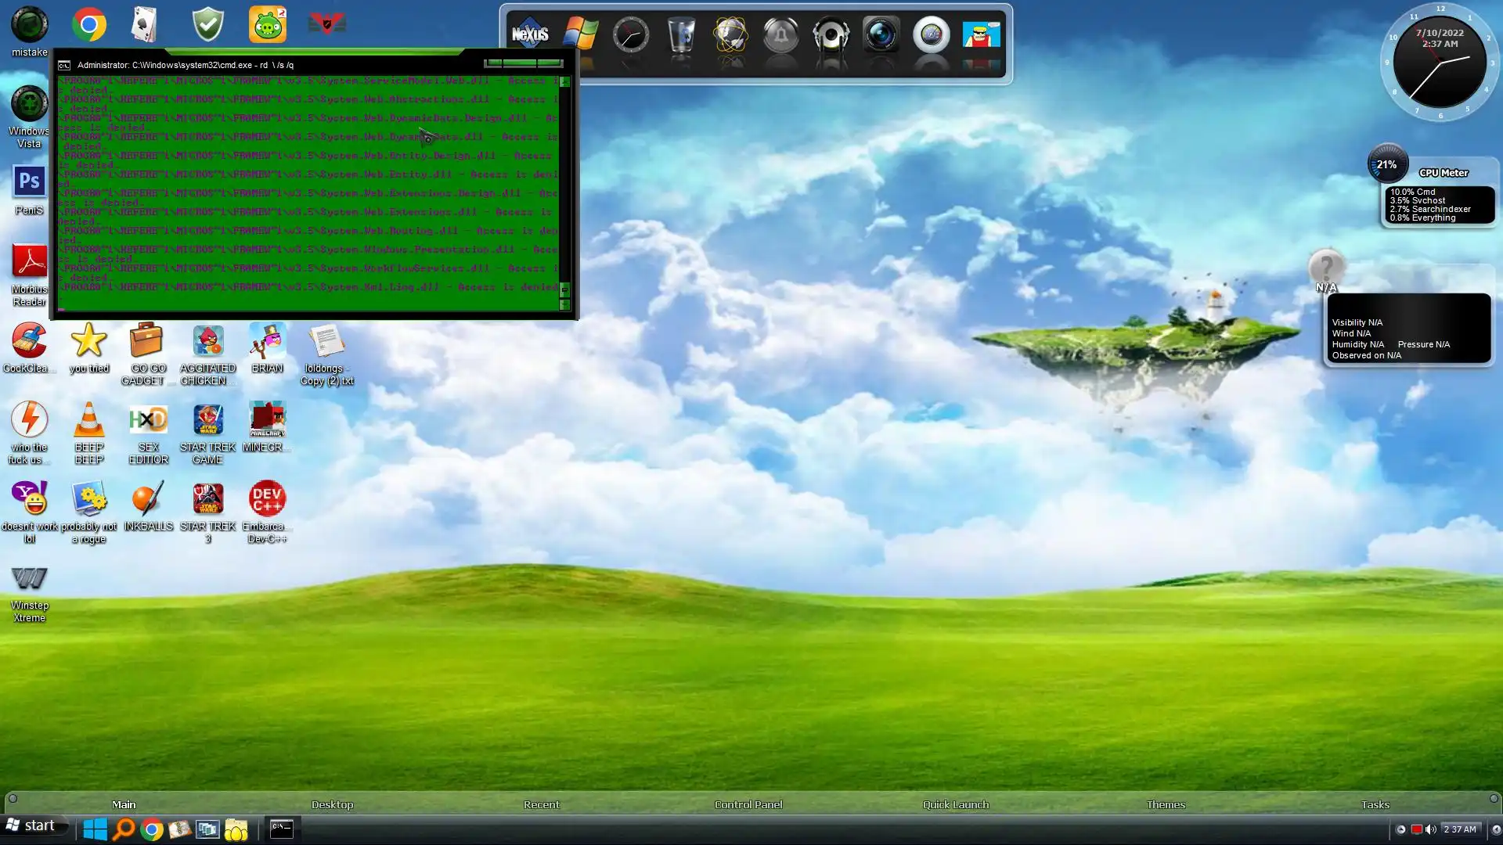
Task: Open Chrome from the taskbar quick launch
Action: 152,829
